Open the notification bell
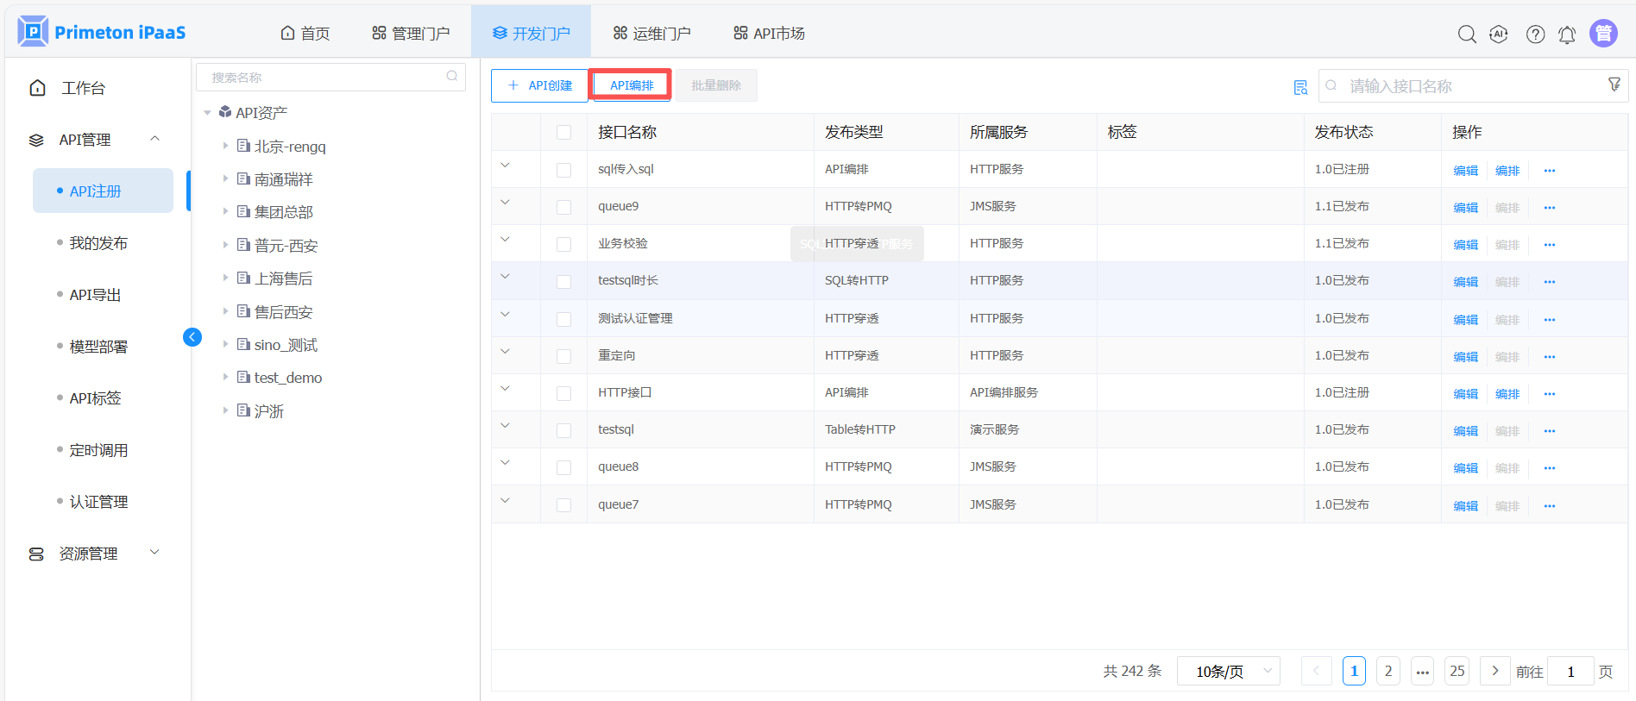 [x=1567, y=34]
